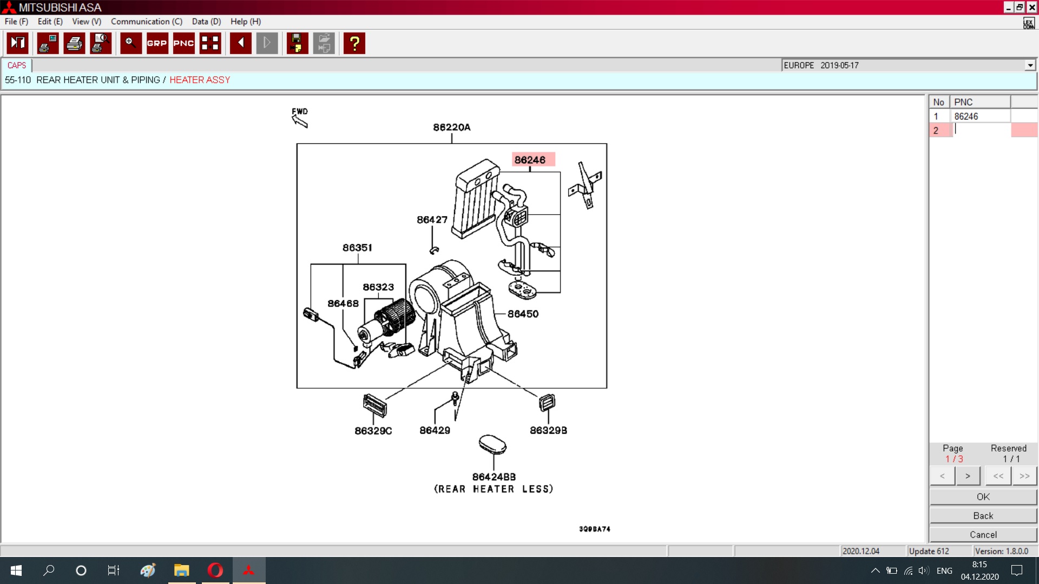This screenshot has width=1039, height=584.
Task: Click the exit door toolbar icon
Action: pyautogui.click(x=17, y=43)
